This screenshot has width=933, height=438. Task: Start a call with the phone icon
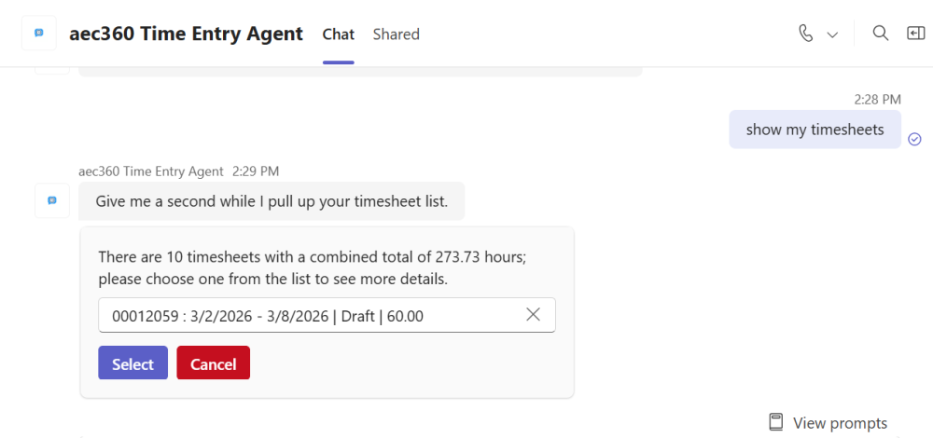pyautogui.click(x=806, y=34)
